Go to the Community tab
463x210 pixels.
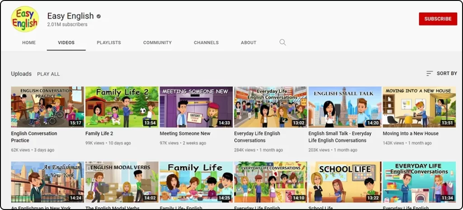coord(157,43)
